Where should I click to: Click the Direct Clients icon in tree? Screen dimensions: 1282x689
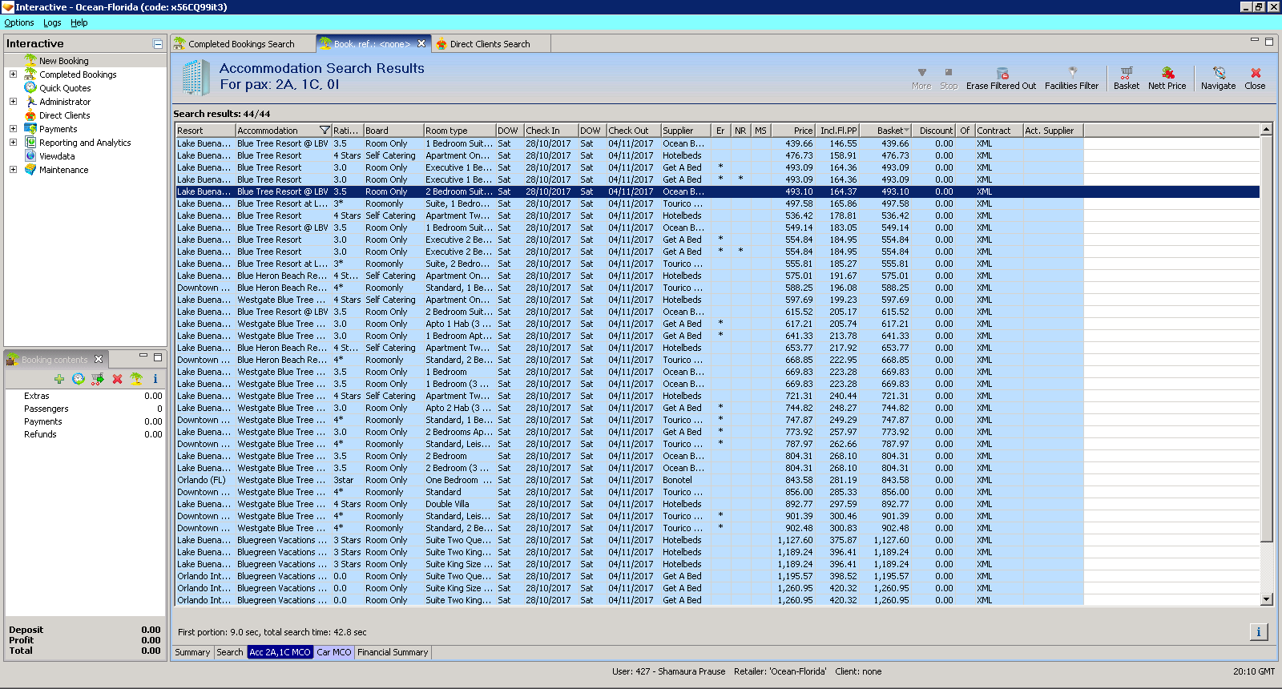coord(30,115)
